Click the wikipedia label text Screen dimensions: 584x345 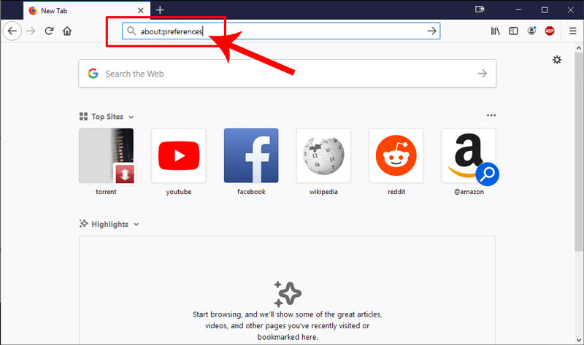pos(323,192)
